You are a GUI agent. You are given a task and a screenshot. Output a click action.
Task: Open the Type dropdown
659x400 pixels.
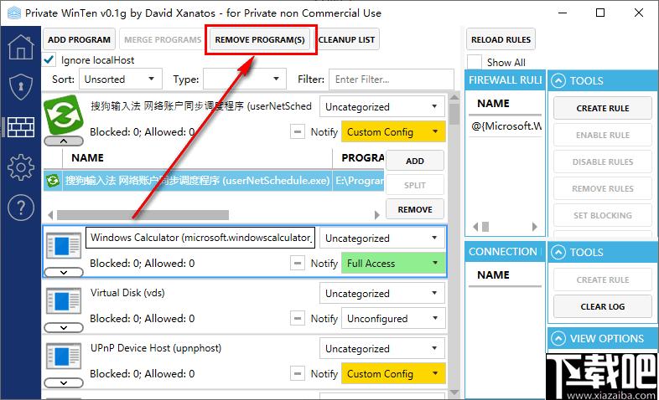(x=245, y=79)
